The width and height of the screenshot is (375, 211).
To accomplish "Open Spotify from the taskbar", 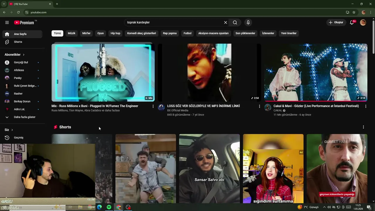I will 109,207.
